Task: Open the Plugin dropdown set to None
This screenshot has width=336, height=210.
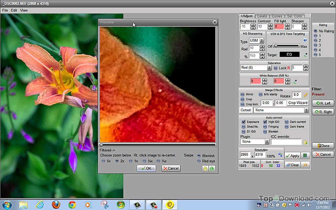Action: 267,142
